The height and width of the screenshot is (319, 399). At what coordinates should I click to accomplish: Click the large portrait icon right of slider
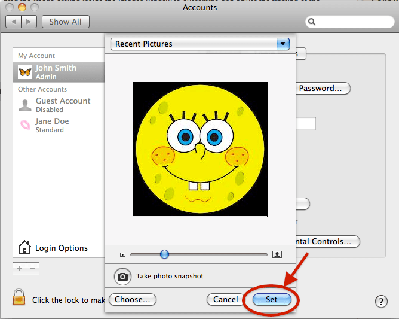(x=277, y=254)
